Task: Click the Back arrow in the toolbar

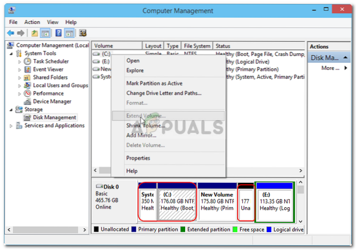Action: coord(11,33)
